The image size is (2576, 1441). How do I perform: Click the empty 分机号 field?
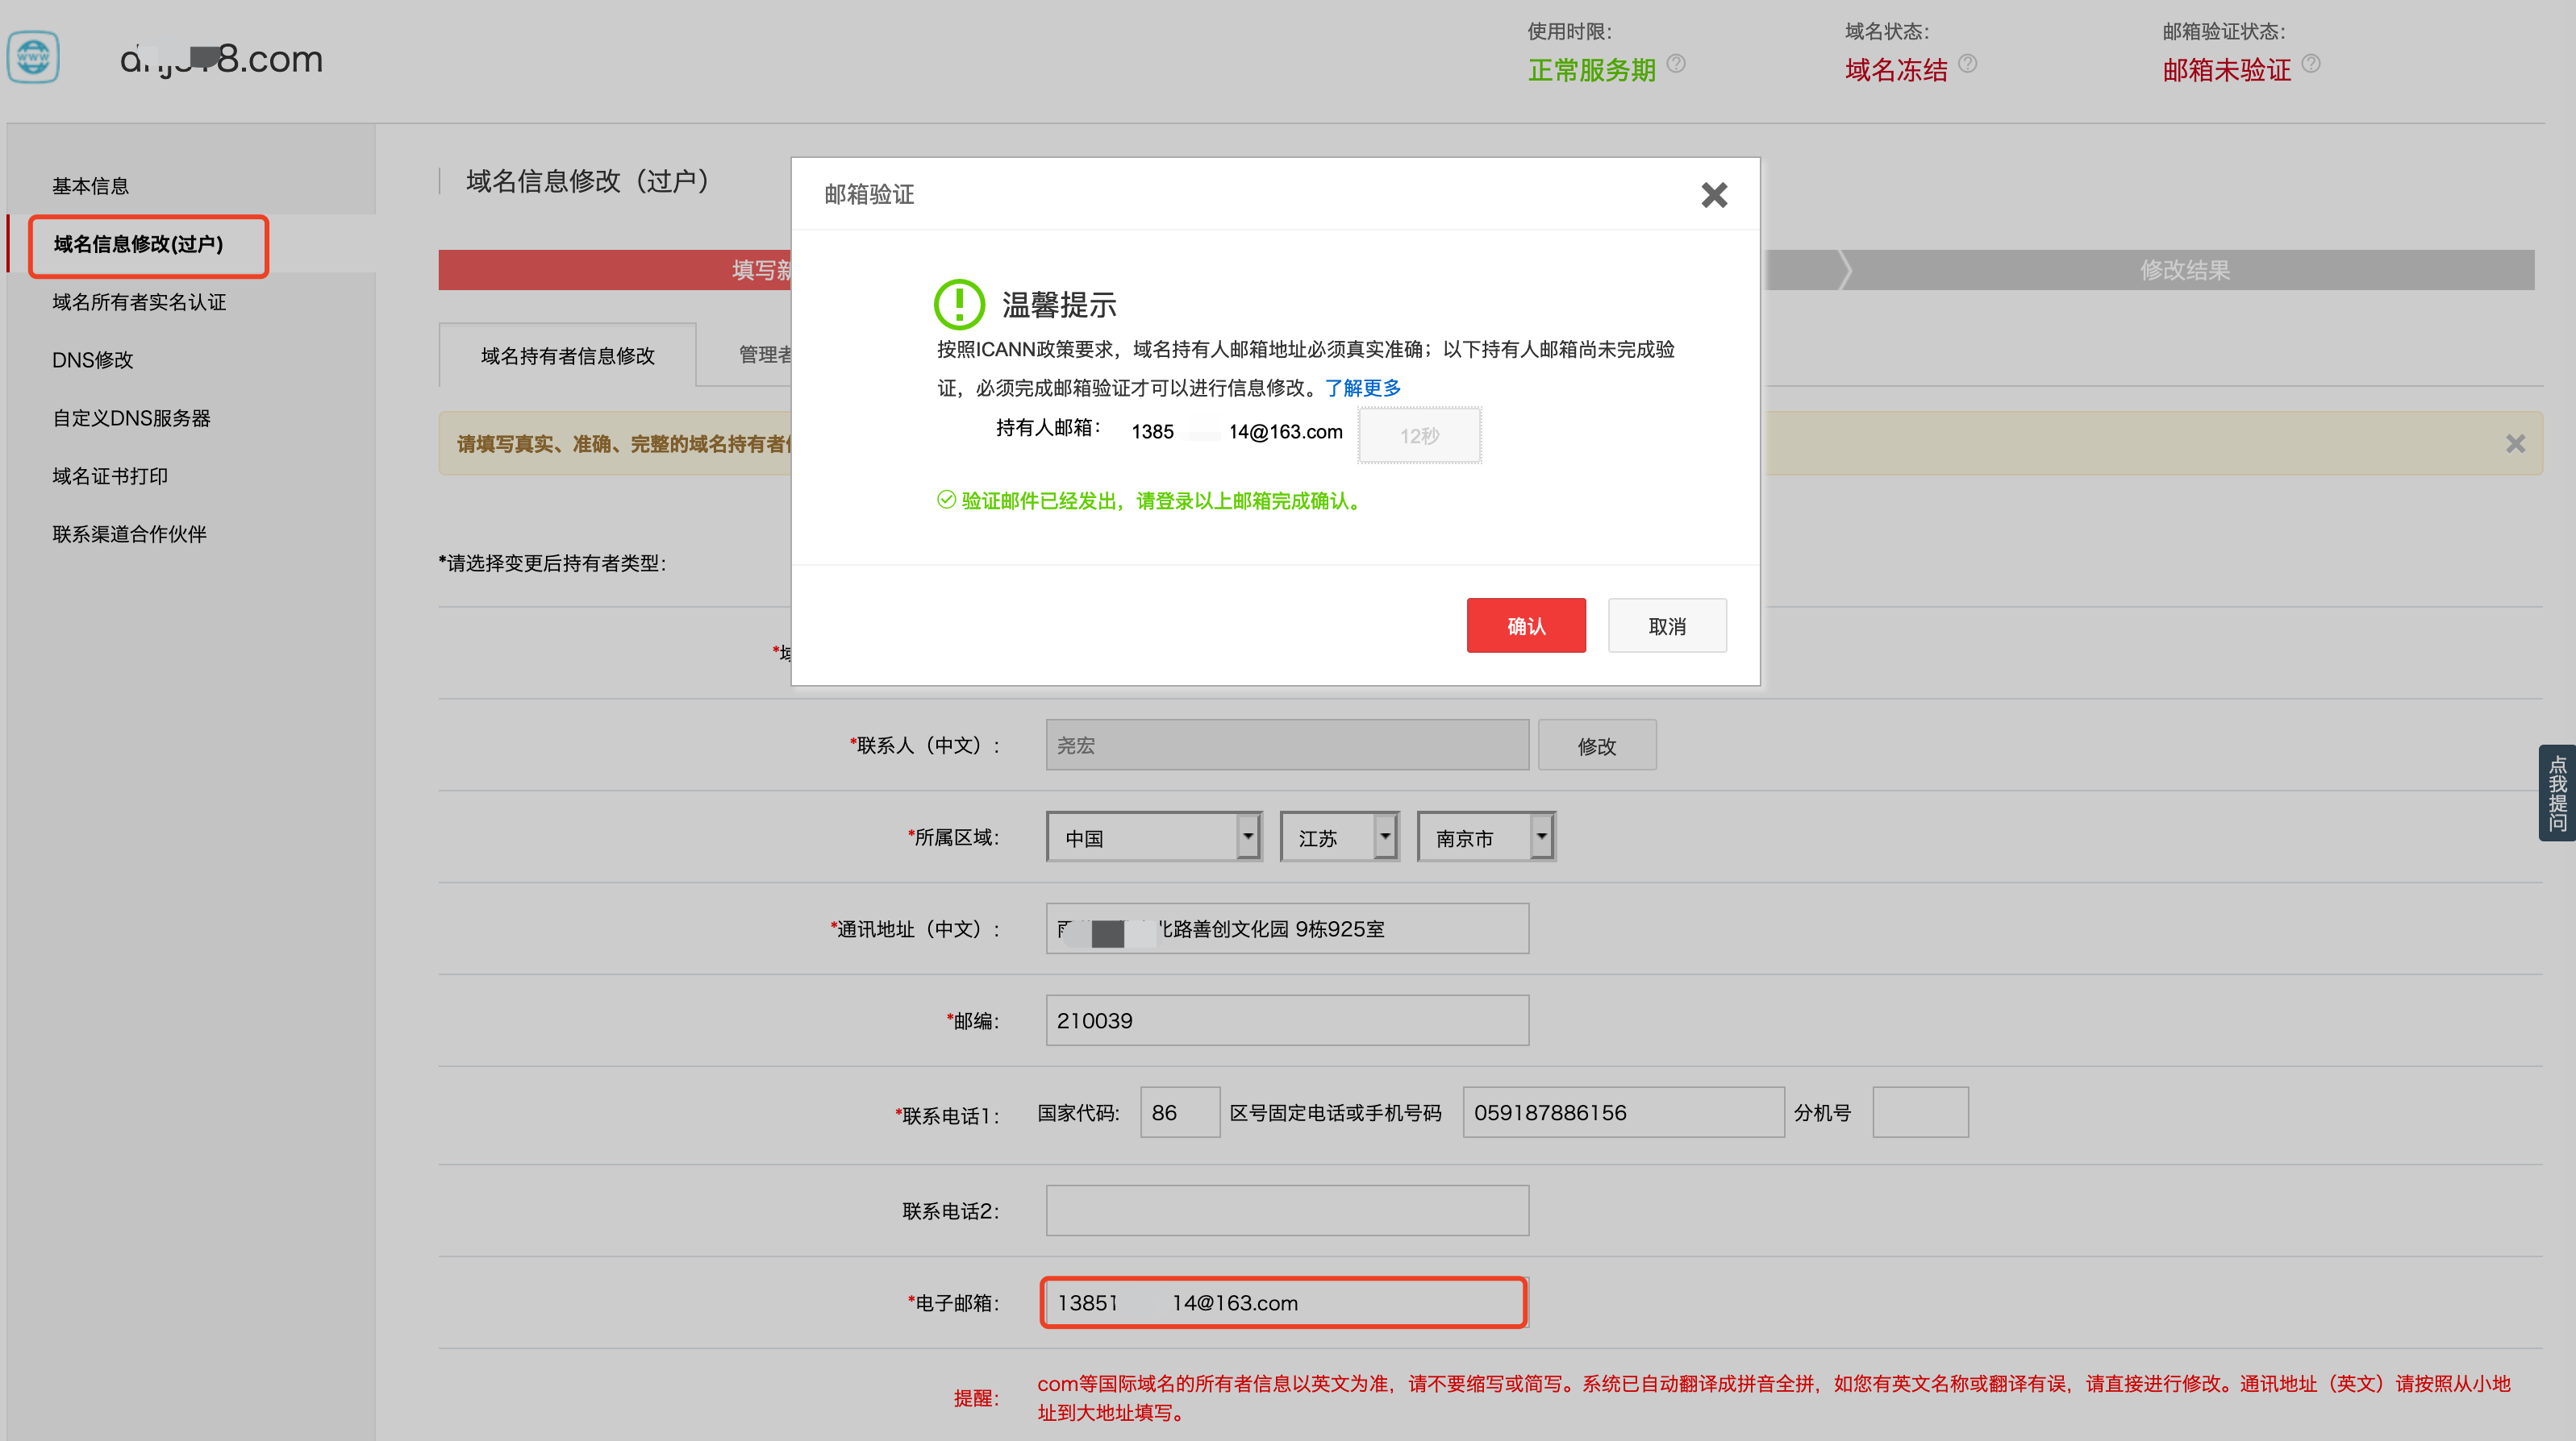(1920, 1112)
